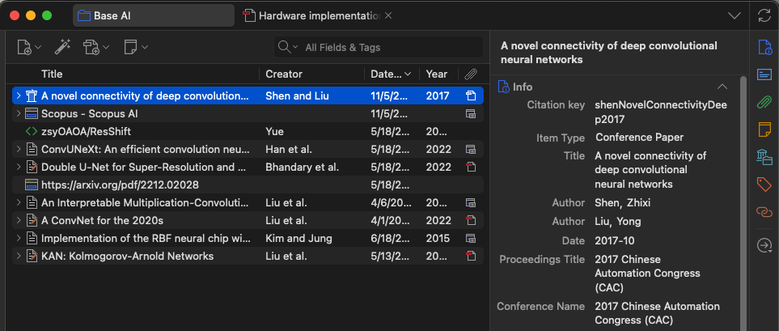
Task: Click the New Note toolbar icon
Action: pyautogui.click(x=130, y=47)
